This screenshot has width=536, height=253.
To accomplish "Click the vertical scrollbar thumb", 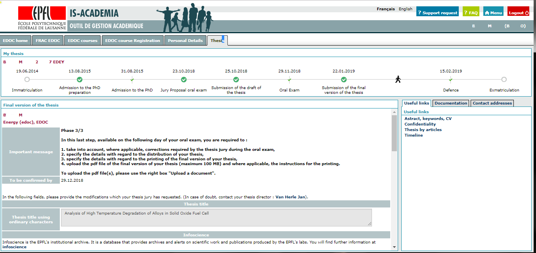I will pyautogui.click(x=394, y=133).
